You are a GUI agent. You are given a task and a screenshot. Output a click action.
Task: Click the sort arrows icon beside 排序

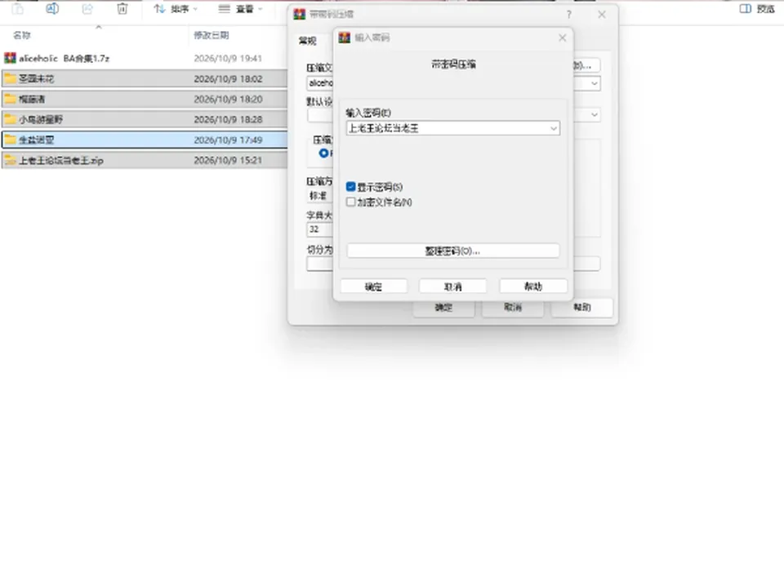coord(159,9)
